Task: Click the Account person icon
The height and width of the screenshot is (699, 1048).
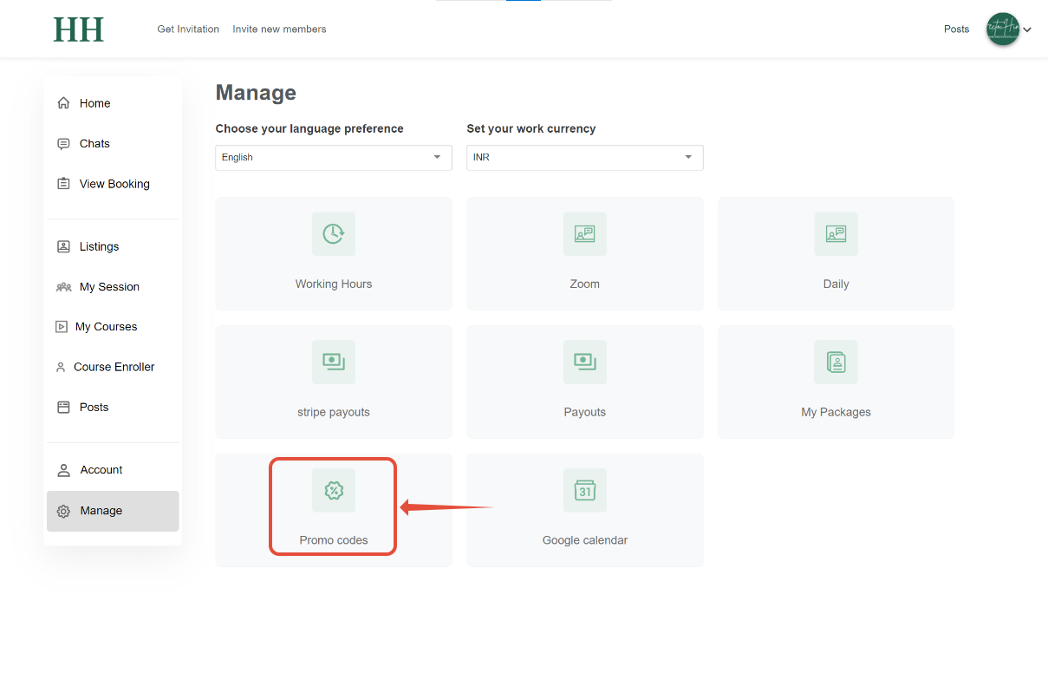Action: [63, 470]
